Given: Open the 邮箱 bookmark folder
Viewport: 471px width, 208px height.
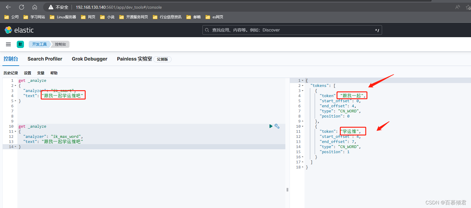Looking at the screenshot, I should point(193,17).
